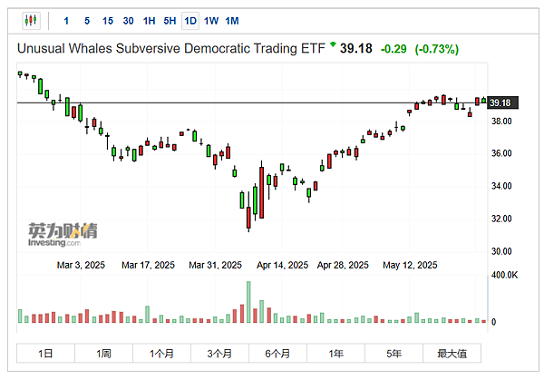
Task: Switch to the 1M monthly interval
Action: tap(232, 21)
